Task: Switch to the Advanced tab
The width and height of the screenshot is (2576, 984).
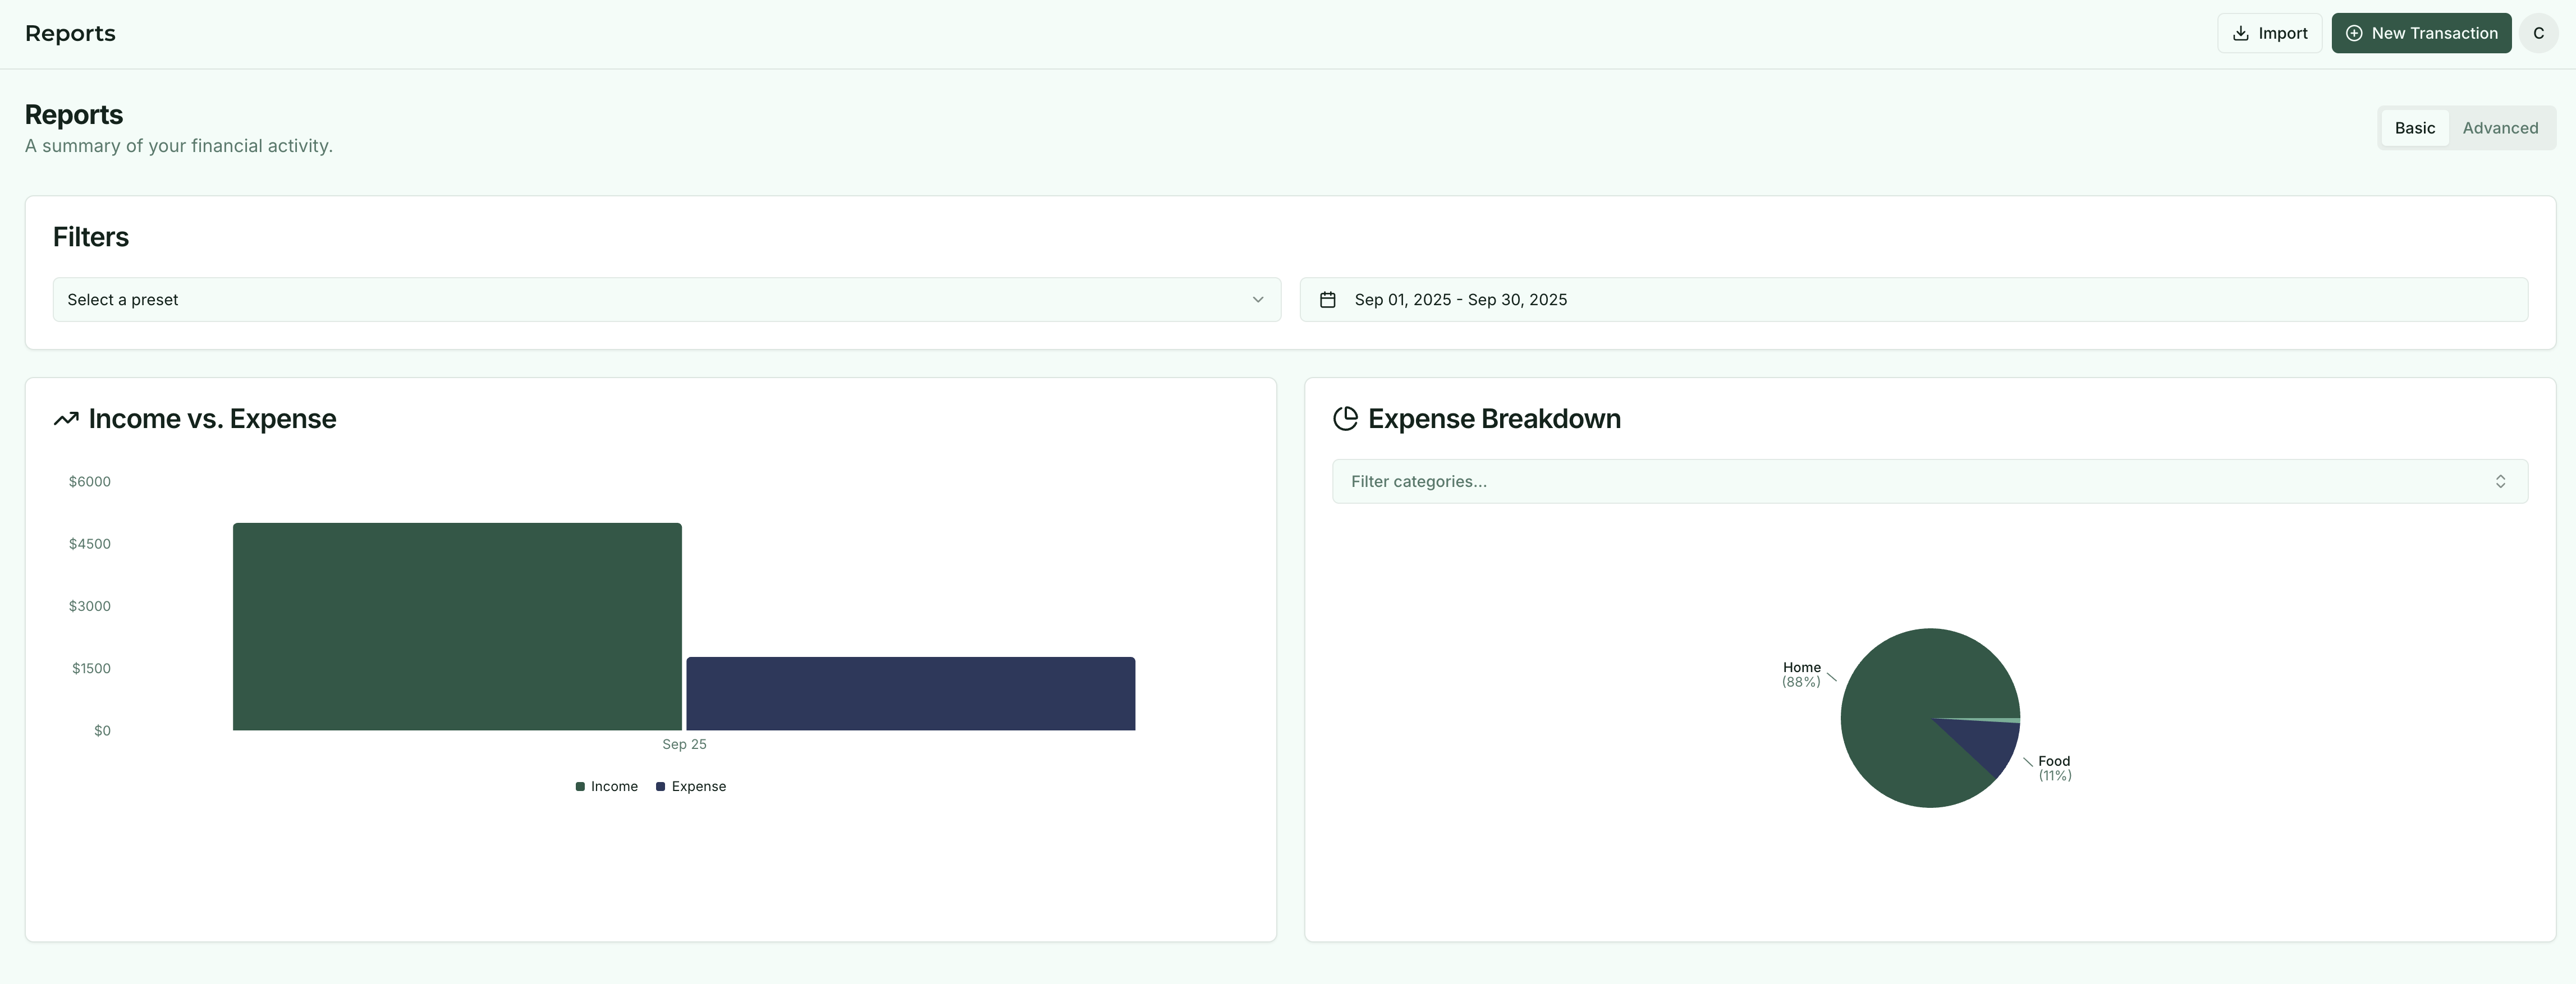Action: pos(2500,128)
